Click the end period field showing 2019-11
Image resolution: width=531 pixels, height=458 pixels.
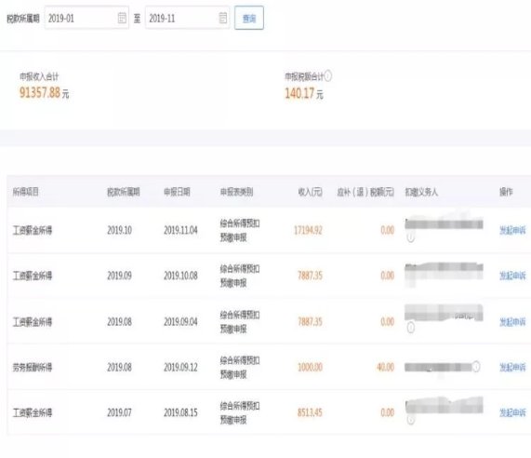tap(187, 18)
